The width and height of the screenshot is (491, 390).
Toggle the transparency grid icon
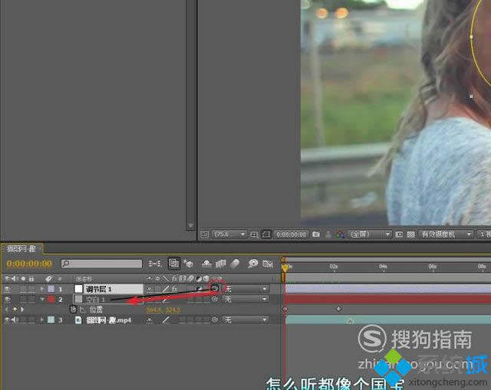coord(410,234)
